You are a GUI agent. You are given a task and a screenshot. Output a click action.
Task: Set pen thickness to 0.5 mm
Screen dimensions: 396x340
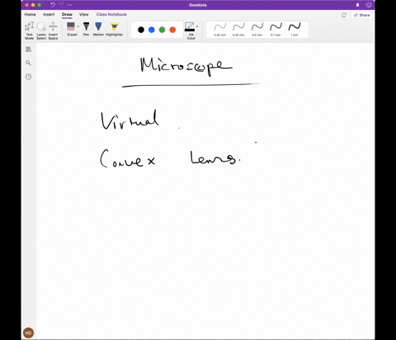coord(257,30)
